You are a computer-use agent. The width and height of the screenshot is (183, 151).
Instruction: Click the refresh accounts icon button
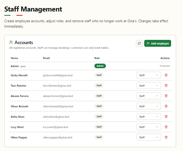(139, 43)
